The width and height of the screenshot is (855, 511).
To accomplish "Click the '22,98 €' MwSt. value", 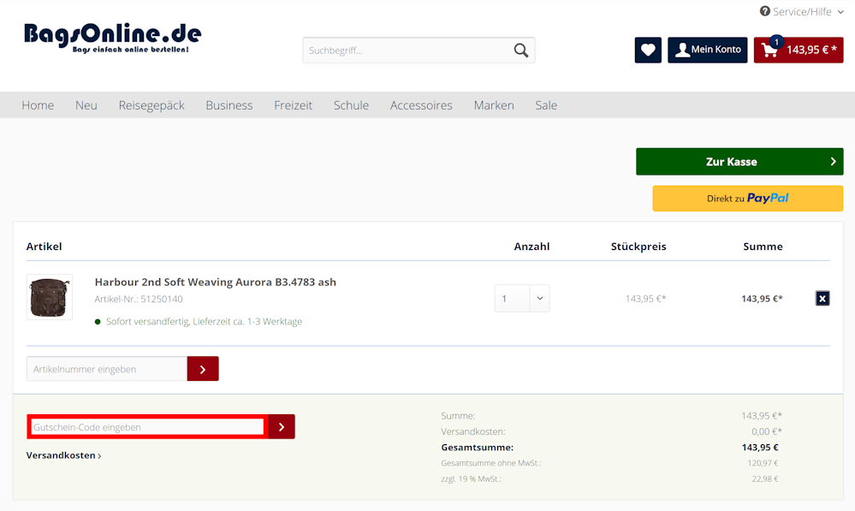I will pos(765,478).
